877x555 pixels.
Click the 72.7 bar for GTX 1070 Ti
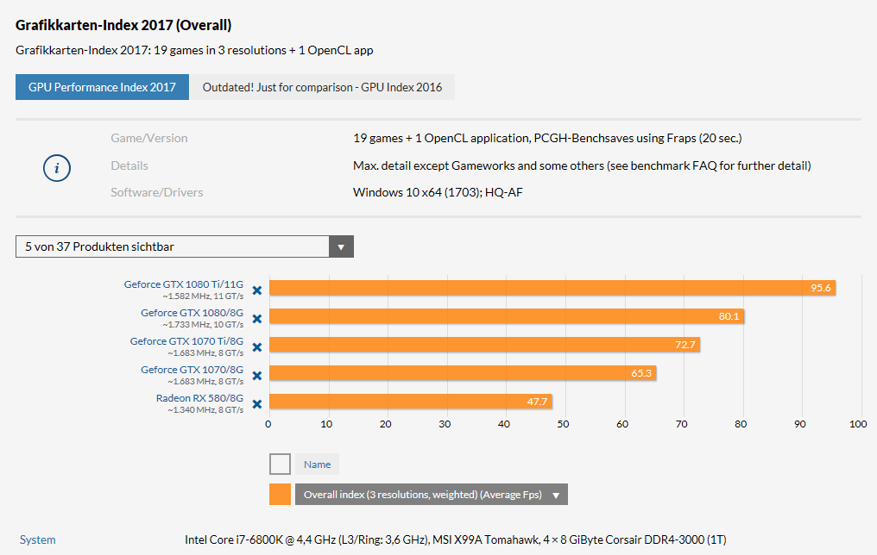[484, 345]
